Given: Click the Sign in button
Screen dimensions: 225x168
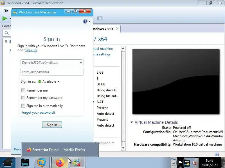Looking at the screenshot, I should [x=52, y=125].
